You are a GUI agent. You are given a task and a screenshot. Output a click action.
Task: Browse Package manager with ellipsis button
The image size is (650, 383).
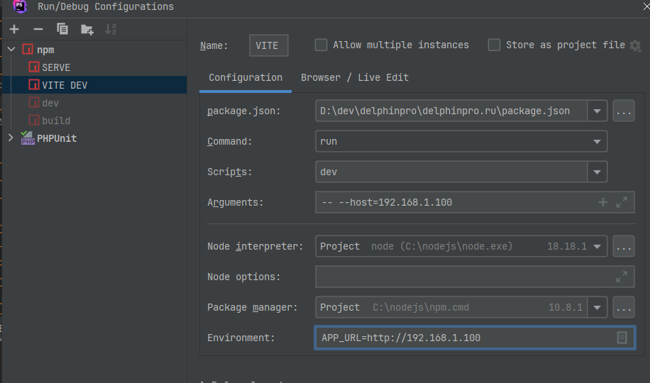(624, 307)
